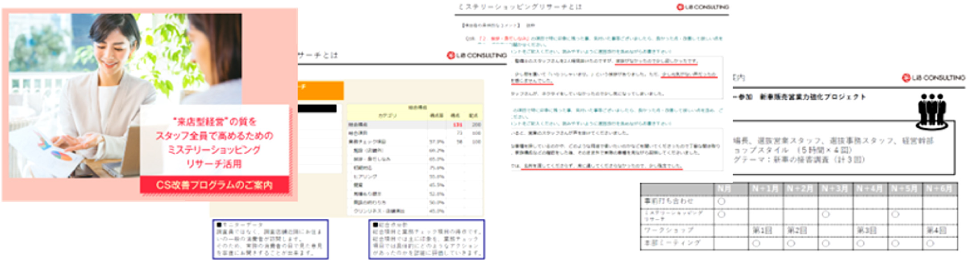Click the heading 新車販売営業力強化プロジェクト
The width and height of the screenshot is (968, 262).
pos(813,97)
